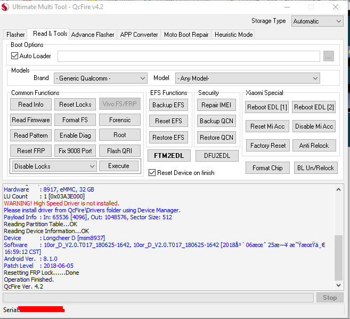The height and width of the screenshot is (319, 350).
Task: Click the DFU2EDL button
Action: [217, 156]
